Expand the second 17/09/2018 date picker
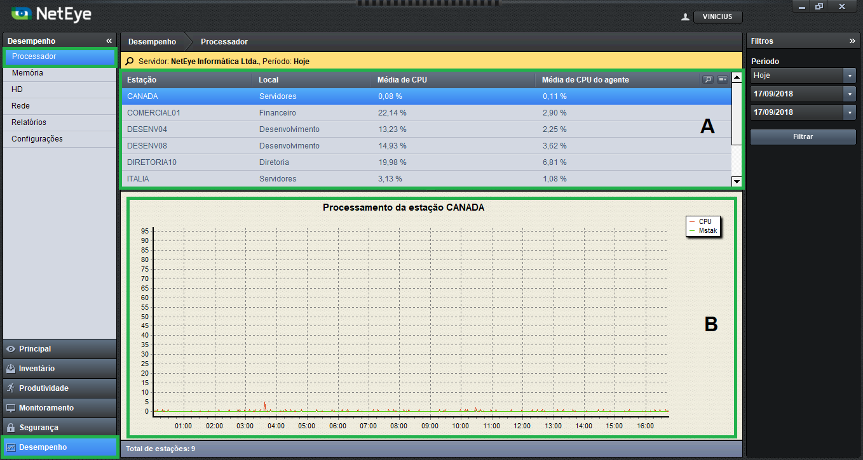The image size is (863, 460). point(850,112)
